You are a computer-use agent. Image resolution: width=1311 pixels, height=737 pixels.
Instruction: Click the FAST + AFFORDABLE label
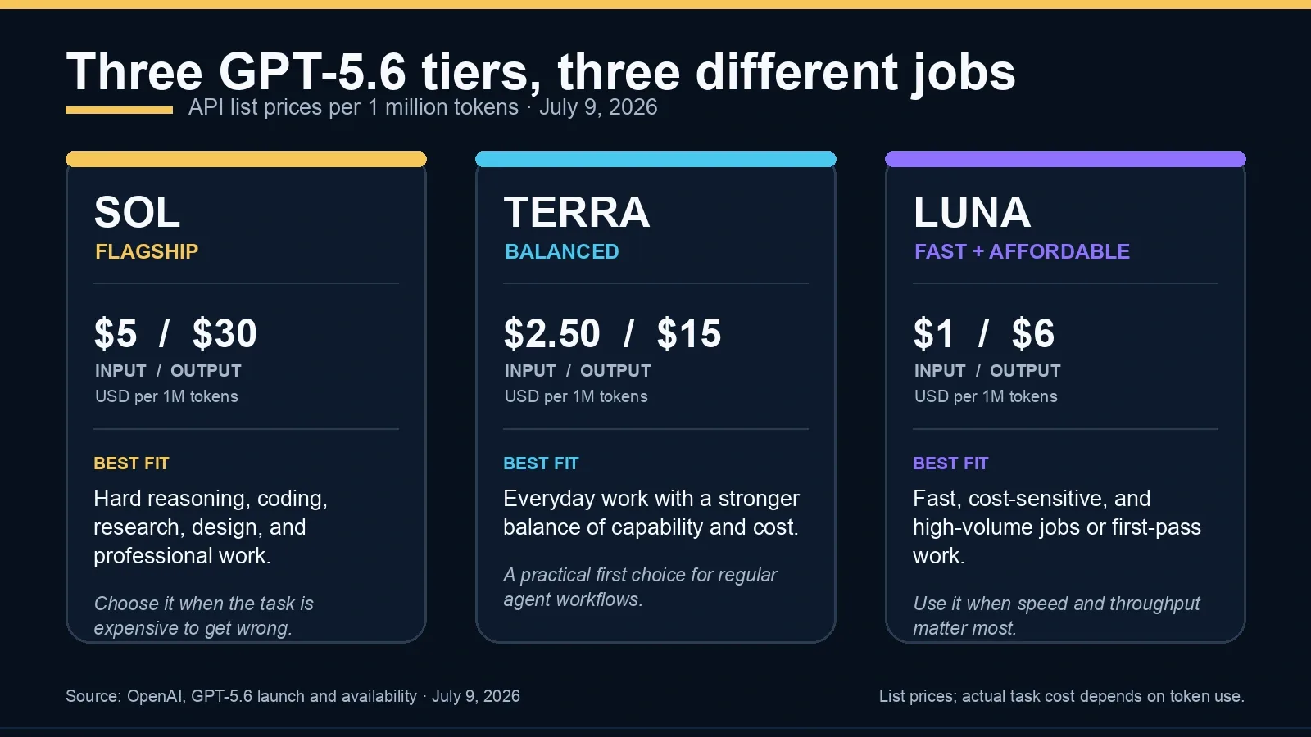[x=1022, y=251]
